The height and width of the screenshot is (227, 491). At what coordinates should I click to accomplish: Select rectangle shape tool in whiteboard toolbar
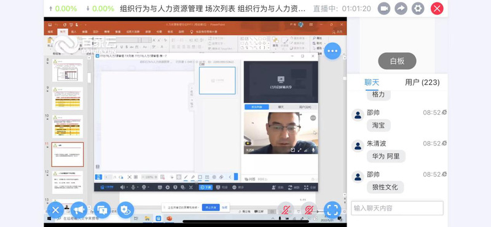(200, 177)
